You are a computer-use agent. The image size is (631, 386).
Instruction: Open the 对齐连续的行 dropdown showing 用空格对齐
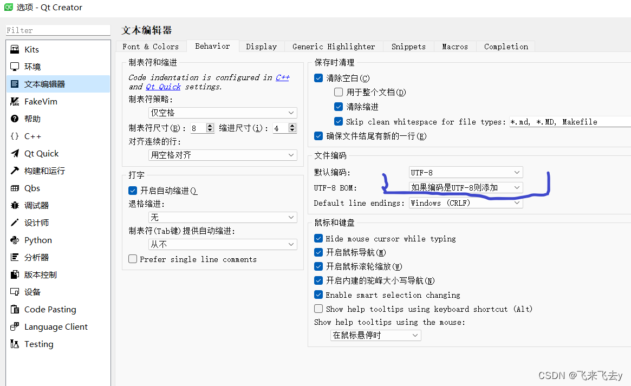223,155
